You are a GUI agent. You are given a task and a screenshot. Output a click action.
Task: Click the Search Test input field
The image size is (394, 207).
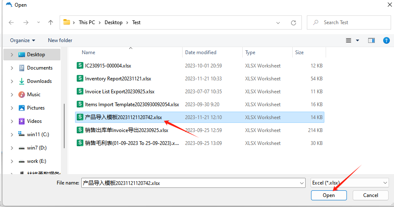(350, 22)
